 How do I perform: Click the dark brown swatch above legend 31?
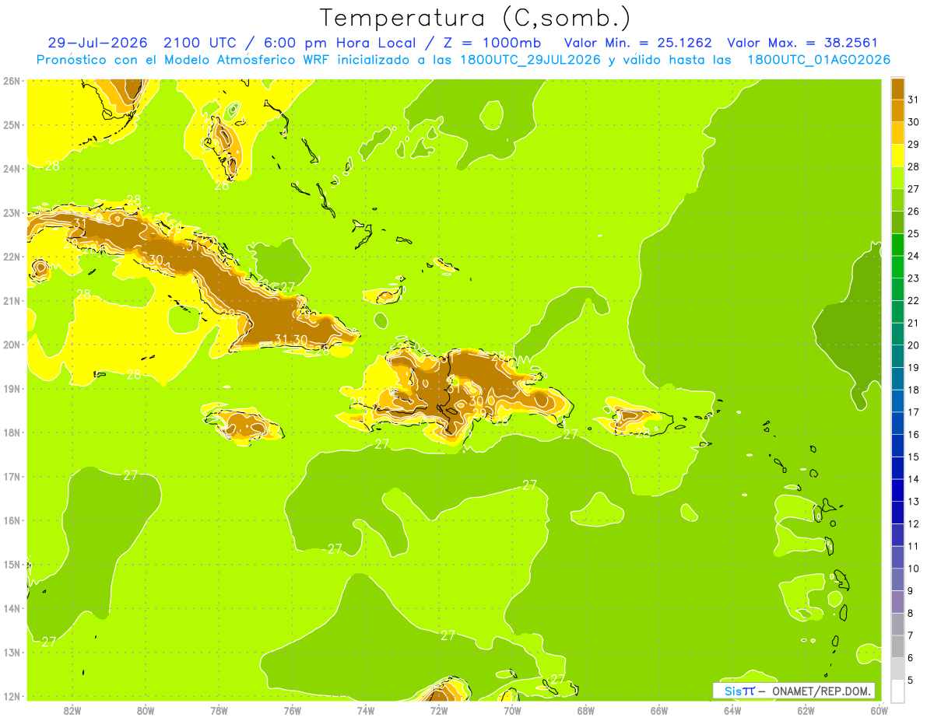coord(897,89)
